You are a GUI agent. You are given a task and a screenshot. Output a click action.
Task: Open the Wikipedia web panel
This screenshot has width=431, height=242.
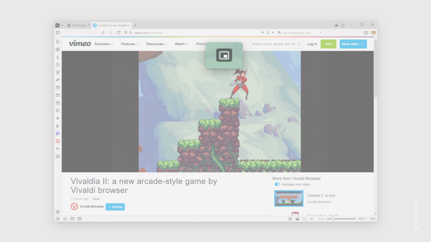point(58,149)
